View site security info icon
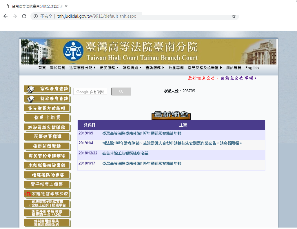 (x=35, y=16)
